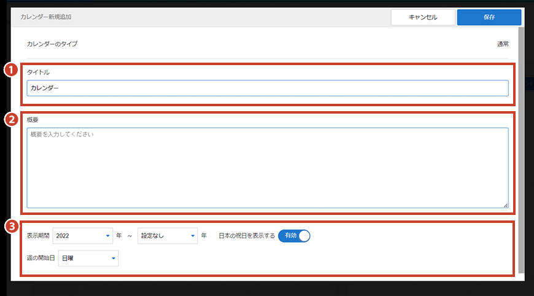Image resolution: width=534 pixels, height=296 pixels.
Task: Click the カレンダーのタイプ row label
Action: (52, 44)
